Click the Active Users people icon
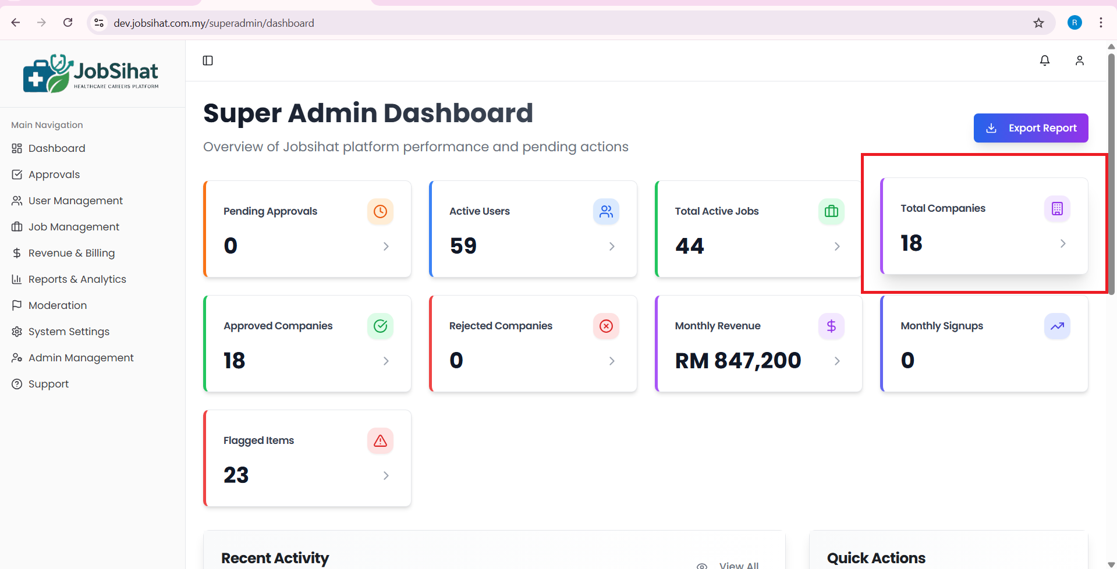 606,211
